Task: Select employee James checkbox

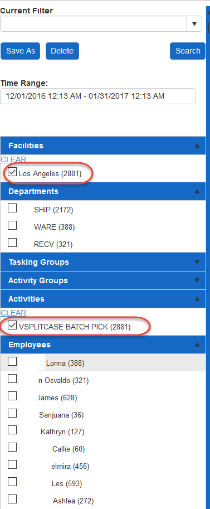Action: [x=12, y=396]
